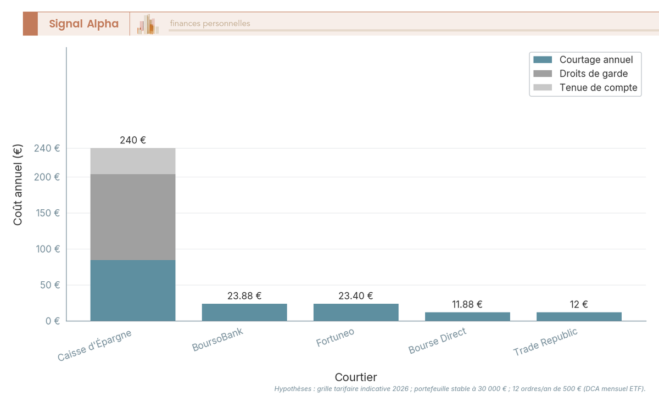Select the Tenue de compte legend label
This screenshot has height=396, width=659.
tap(599, 87)
